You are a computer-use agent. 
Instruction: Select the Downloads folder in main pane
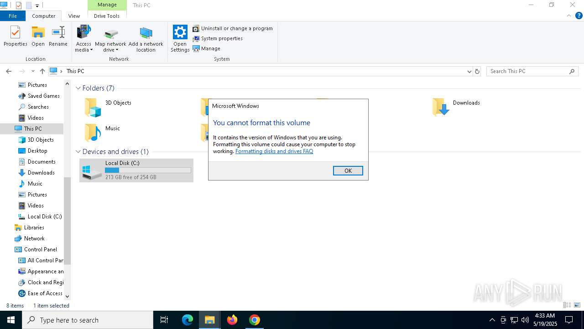[456, 107]
